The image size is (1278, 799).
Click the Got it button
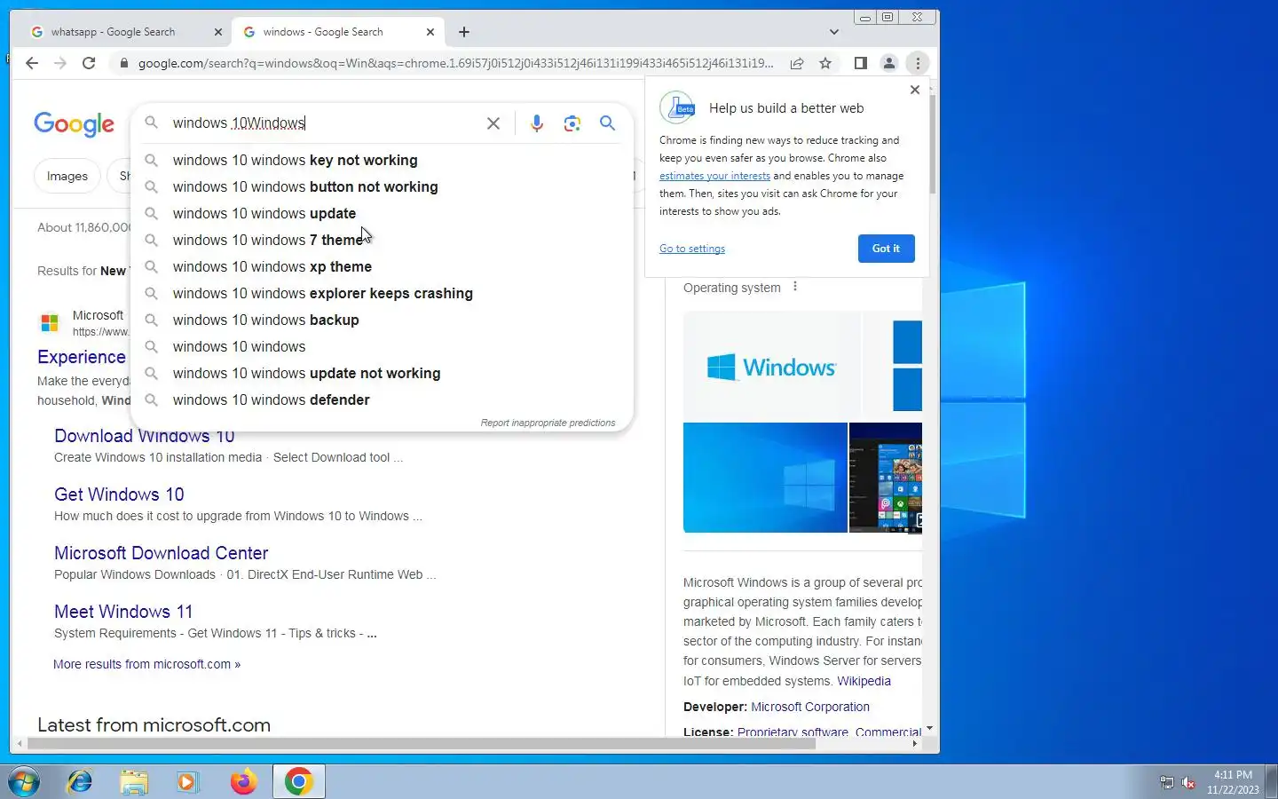pos(886,249)
